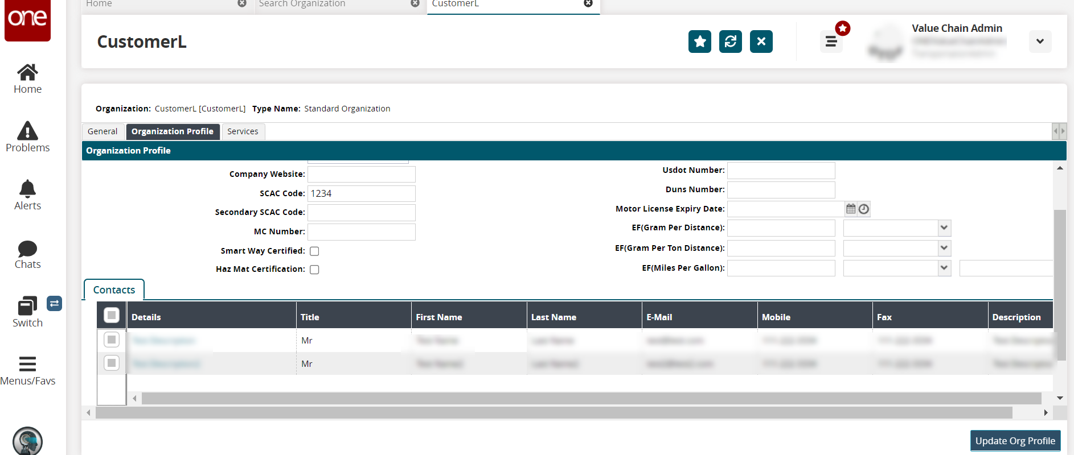The image size is (1074, 455).
Task: Close the Home tab
Action: (x=242, y=3)
